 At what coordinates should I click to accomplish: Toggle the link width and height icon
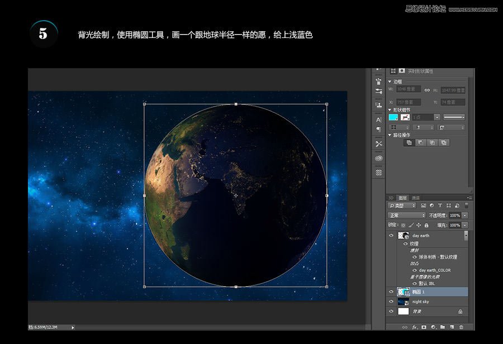[427, 90]
